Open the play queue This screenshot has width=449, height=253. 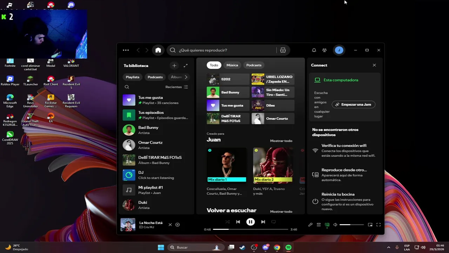tap(319, 225)
